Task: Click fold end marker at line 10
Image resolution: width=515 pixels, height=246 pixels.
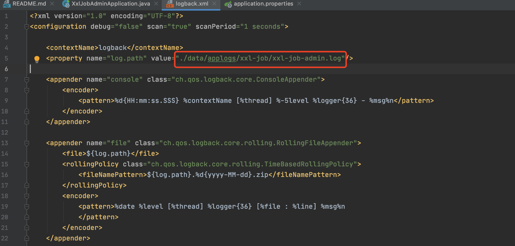Action: (x=27, y=111)
